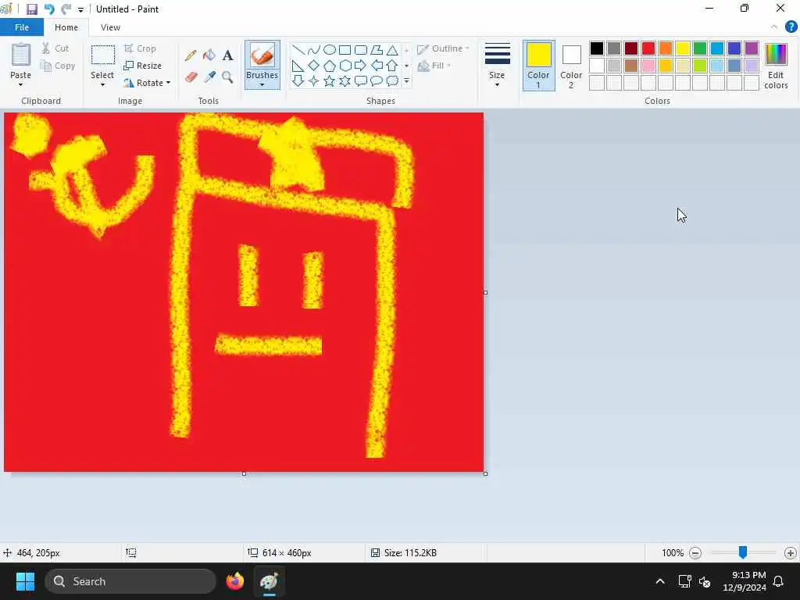Choose the Up arrow shape
Viewport: 800px width, 600px height.
coord(392,66)
